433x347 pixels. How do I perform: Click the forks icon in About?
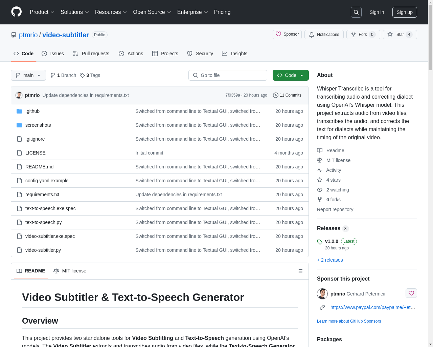click(x=320, y=200)
